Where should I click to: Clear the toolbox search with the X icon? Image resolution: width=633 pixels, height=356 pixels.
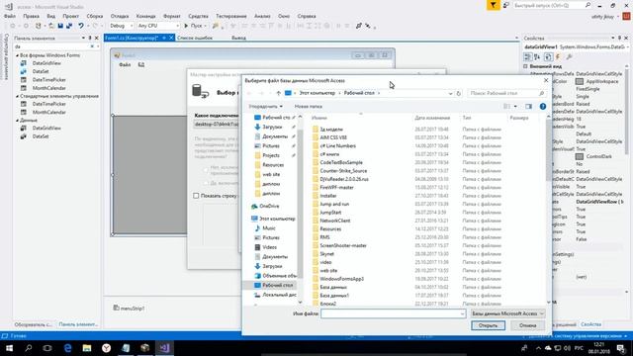pyautogui.click(x=92, y=46)
